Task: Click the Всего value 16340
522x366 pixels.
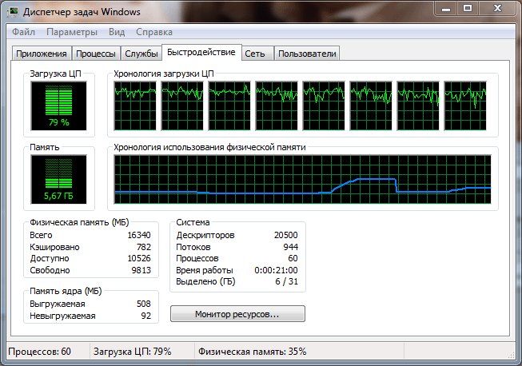Action: 139,235
